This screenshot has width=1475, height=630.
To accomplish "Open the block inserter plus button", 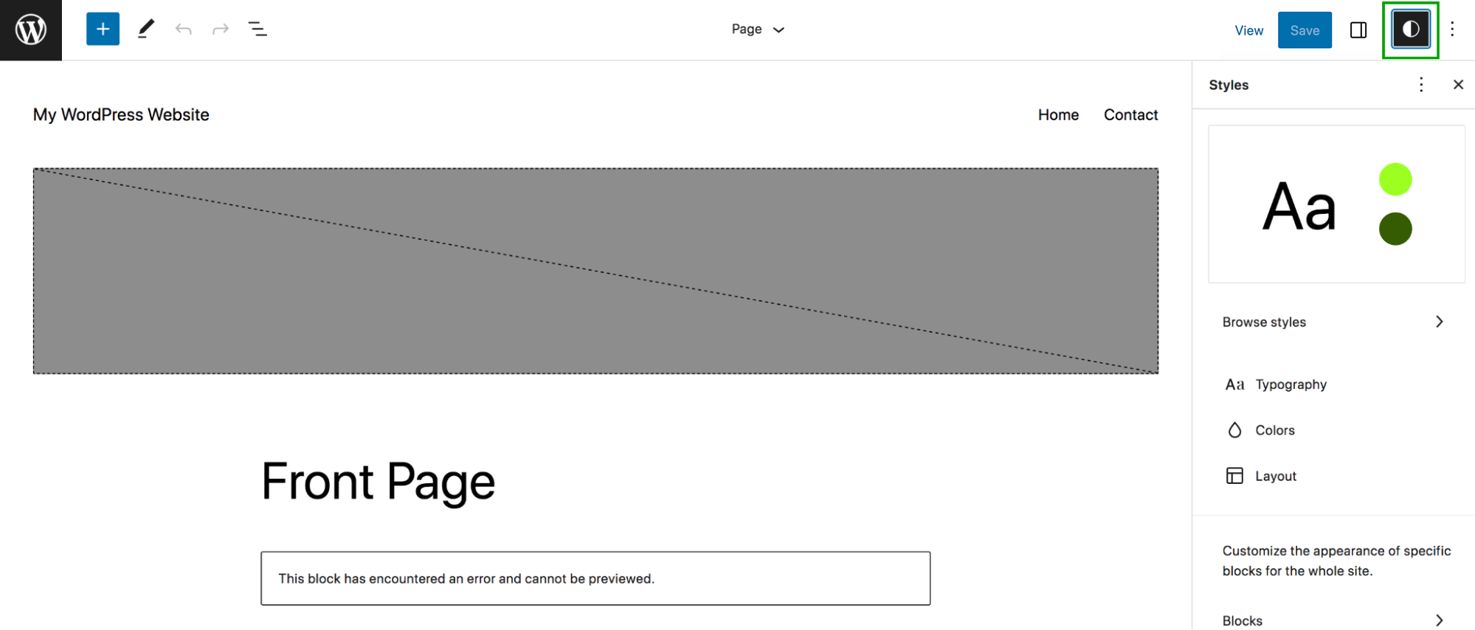I will (103, 30).
